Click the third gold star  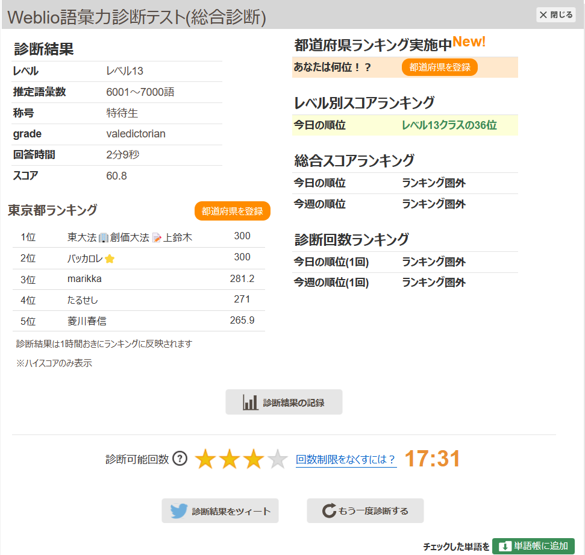click(x=254, y=459)
